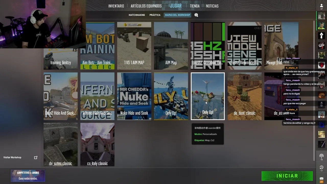The width and height of the screenshot is (327, 184).
Task: Select the de_dust_classic map
Action: pyautogui.click(x=244, y=96)
